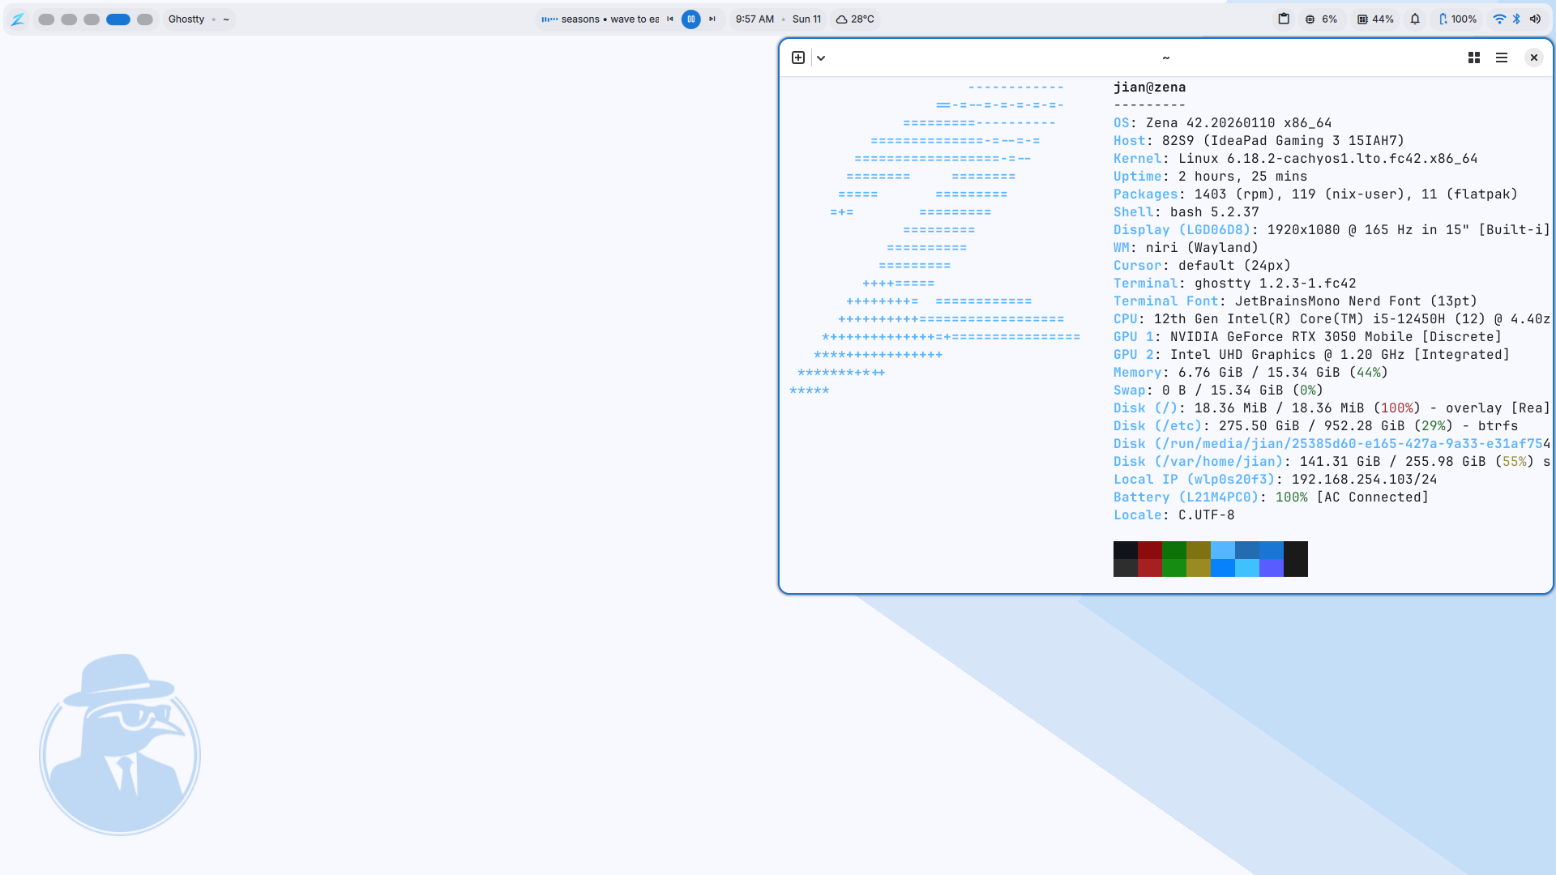
Task: Click the Bluetooth status icon
Action: point(1515,19)
